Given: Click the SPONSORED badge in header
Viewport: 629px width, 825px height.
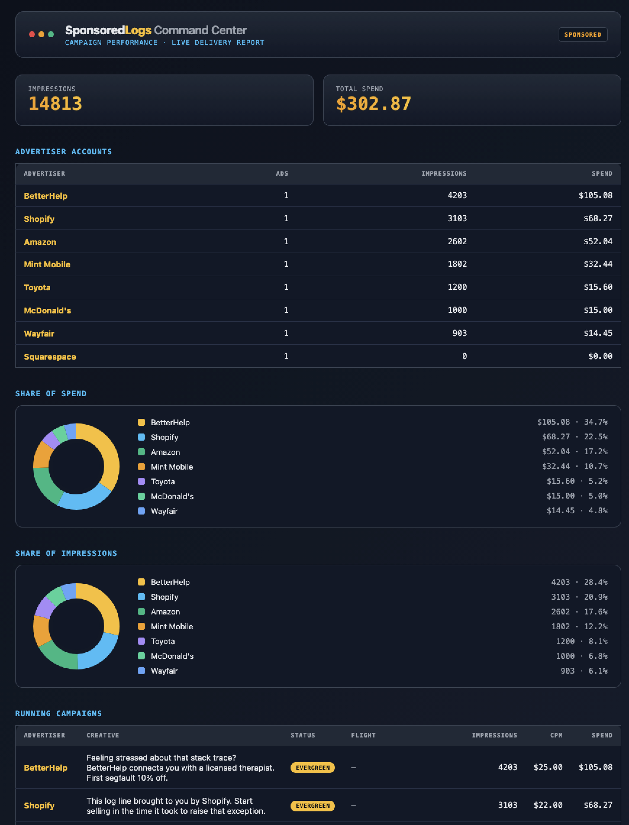Looking at the screenshot, I should point(583,34).
